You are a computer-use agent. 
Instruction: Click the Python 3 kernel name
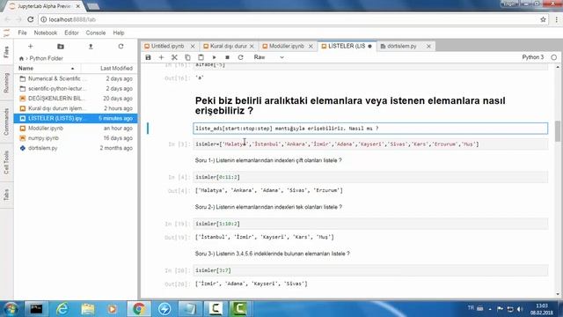[533, 57]
